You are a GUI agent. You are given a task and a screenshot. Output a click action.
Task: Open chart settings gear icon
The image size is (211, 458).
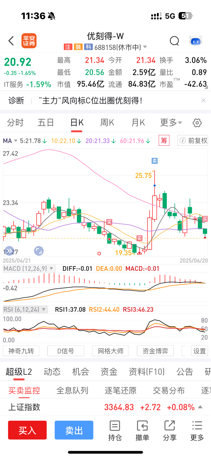point(197,123)
